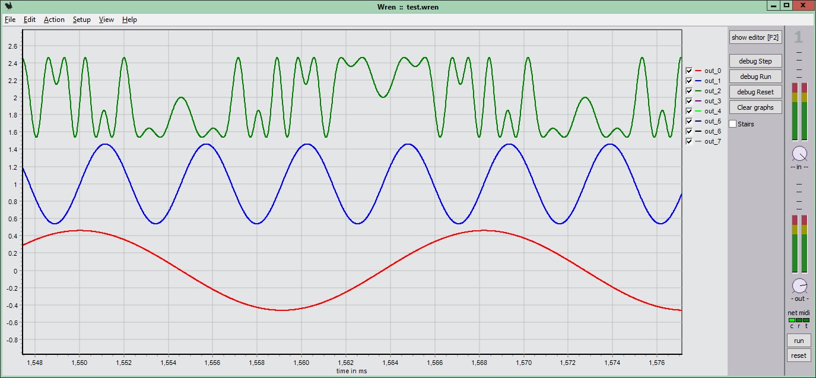This screenshot has height=378, width=816.
Task: Enable the Stairs checkbox
Action: coord(733,124)
